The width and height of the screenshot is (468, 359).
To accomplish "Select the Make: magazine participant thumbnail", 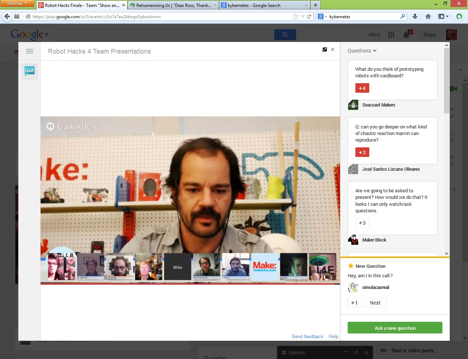I will pyautogui.click(x=265, y=267).
